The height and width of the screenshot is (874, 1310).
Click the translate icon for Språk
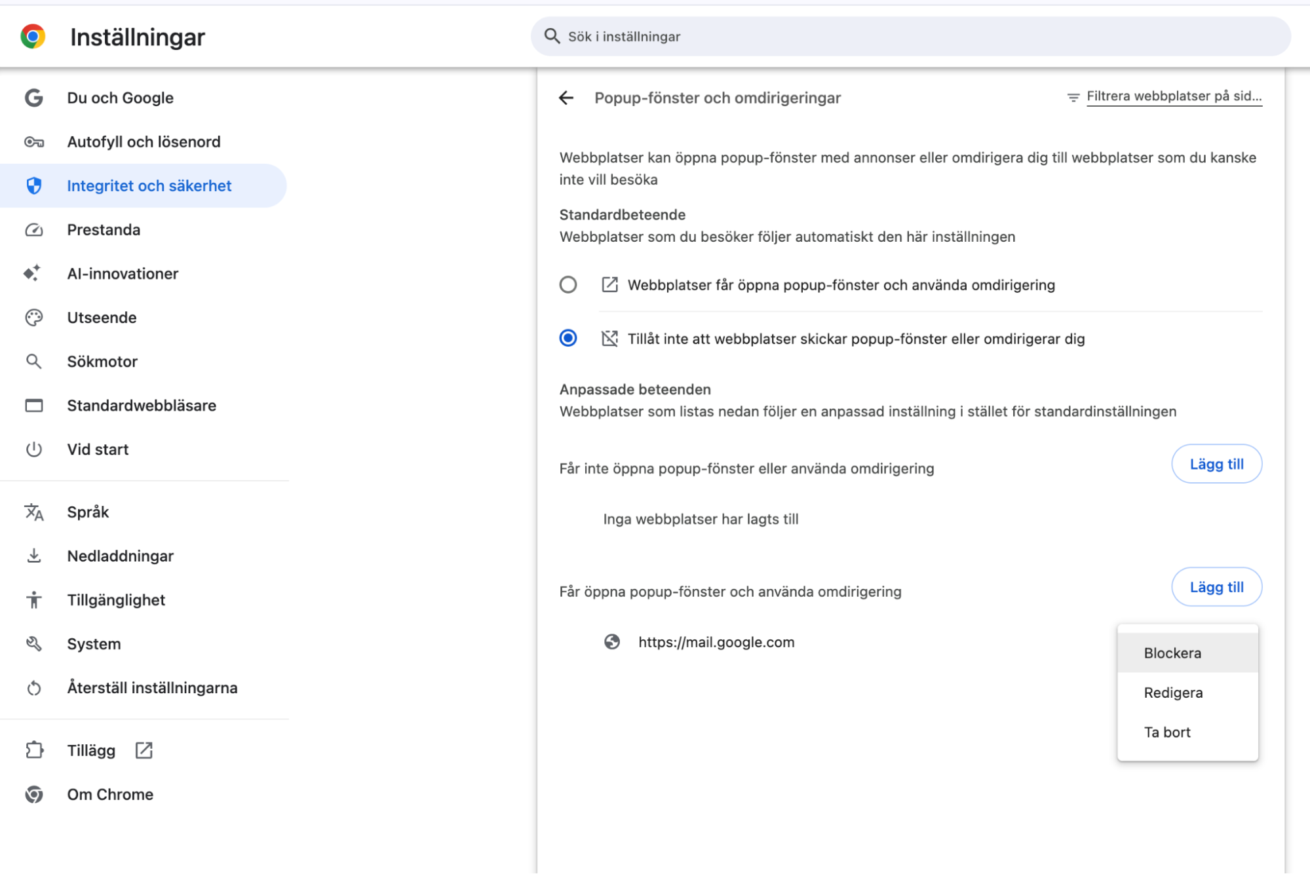(34, 512)
